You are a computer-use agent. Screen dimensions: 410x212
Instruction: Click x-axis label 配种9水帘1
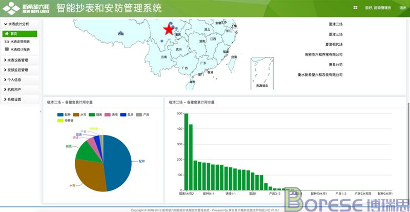pos(385,194)
